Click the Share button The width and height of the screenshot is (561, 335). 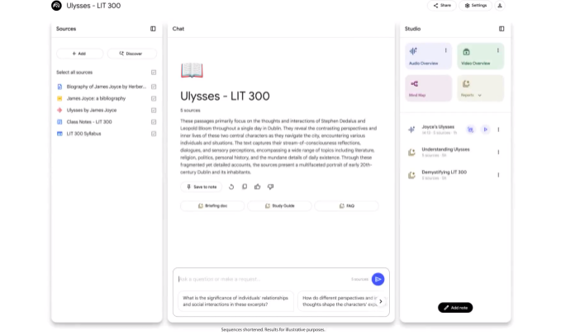pyautogui.click(x=442, y=5)
